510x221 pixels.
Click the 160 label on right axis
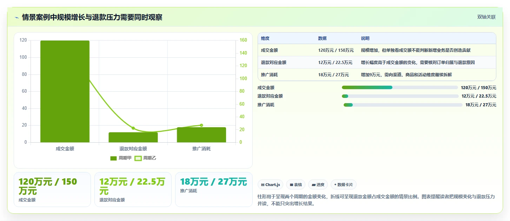click(x=243, y=40)
